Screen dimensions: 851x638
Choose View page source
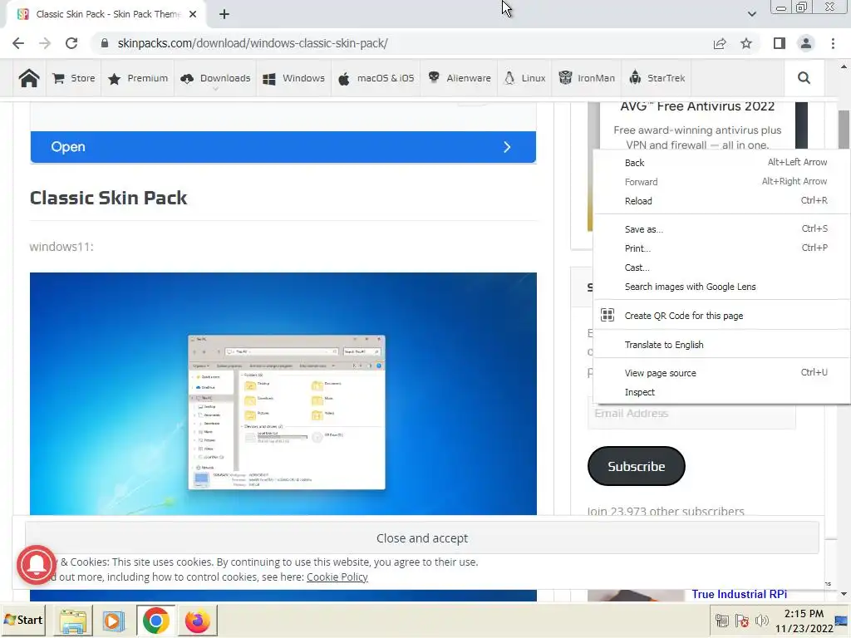tap(722, 373)
